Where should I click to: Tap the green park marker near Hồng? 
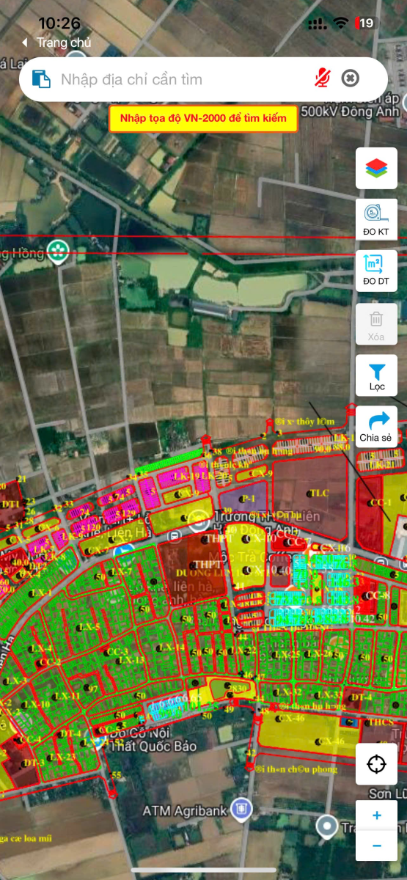tap(56, 252)
